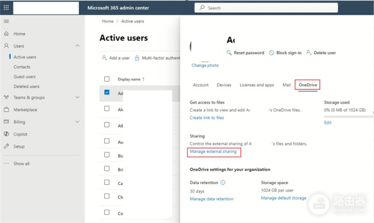The width and height of the screenshot is (374, 223).
Task: Click the Copilot icon in sidebar
Action: pos(7,134)
